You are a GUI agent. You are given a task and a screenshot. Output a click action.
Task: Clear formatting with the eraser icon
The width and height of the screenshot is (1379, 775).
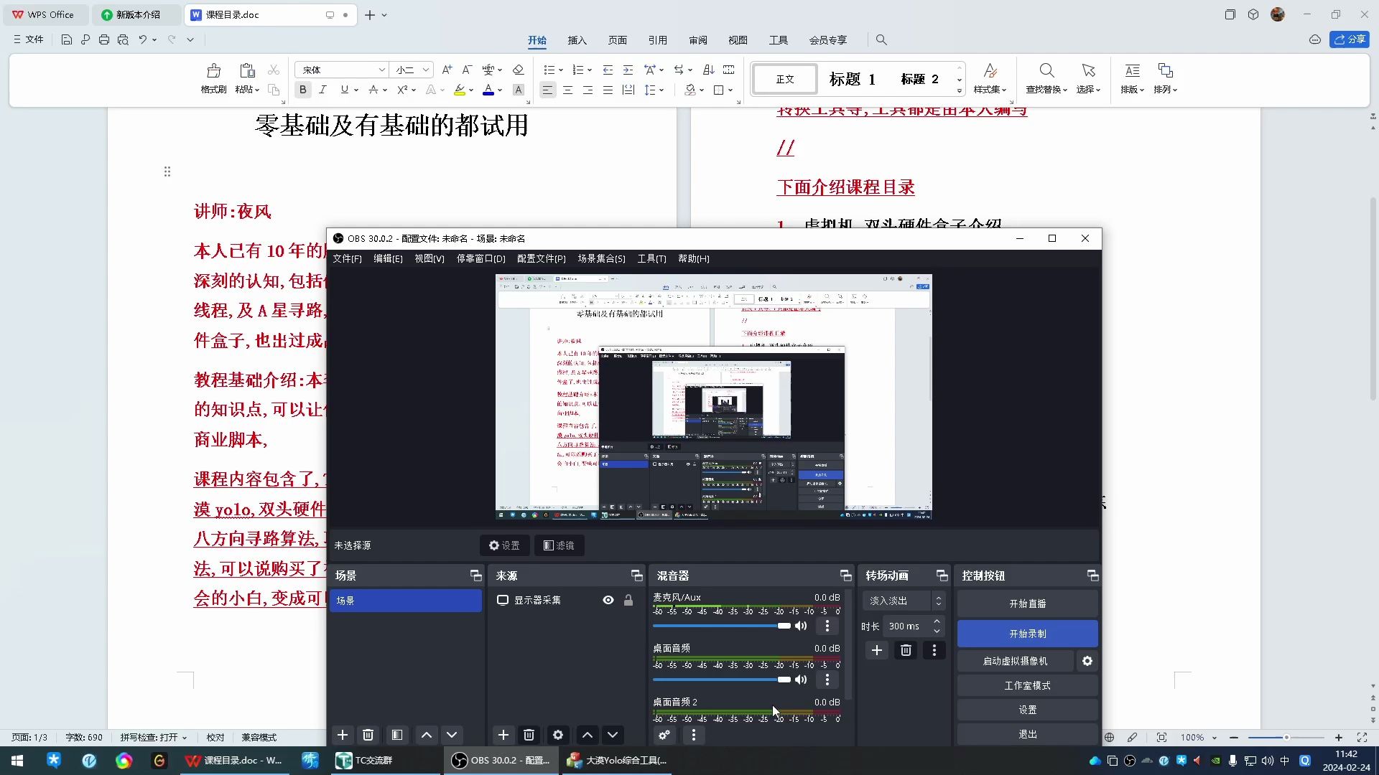(519, 69)
